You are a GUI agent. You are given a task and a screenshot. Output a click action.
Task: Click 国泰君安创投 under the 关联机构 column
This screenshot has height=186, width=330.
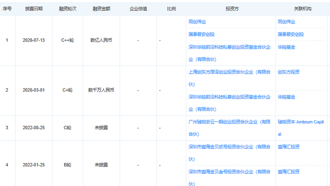click(x=291, y=34)
